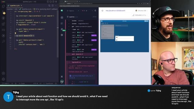Click the e2e breadcrumb segment
194x109 pixels.
16,9
